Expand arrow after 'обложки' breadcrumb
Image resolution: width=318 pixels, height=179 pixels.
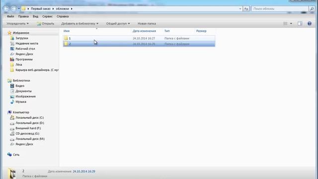[x=72, y=9]
